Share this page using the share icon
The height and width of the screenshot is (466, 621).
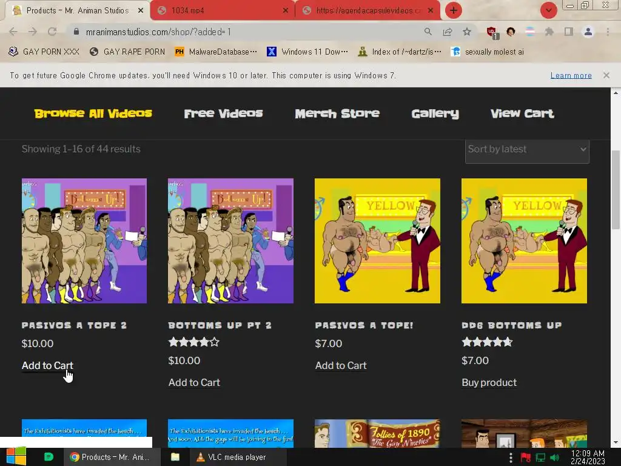click(448, 32)
